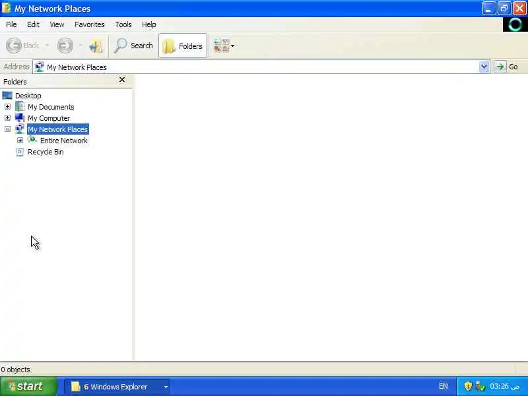Click the My Documents folder icon
Screen dimensions: 528x396
(20, 106)
